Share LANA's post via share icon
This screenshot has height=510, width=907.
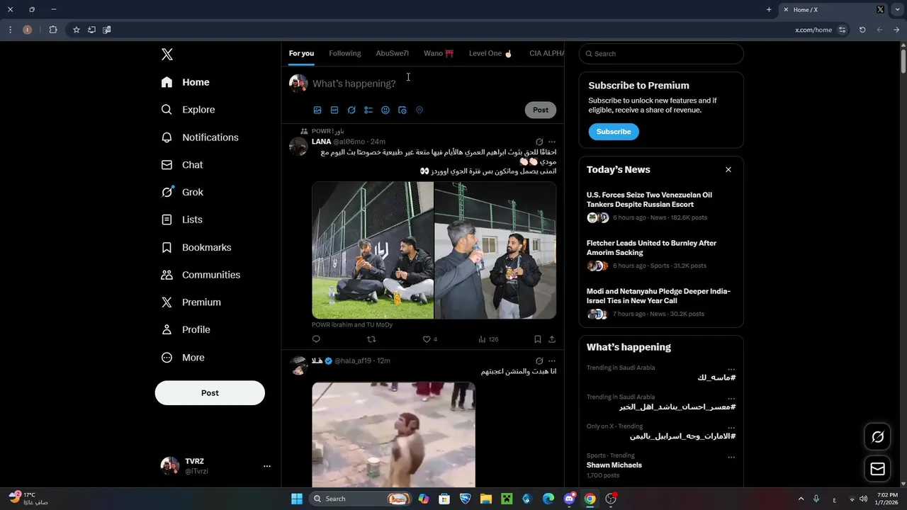[x=552, y=339]
